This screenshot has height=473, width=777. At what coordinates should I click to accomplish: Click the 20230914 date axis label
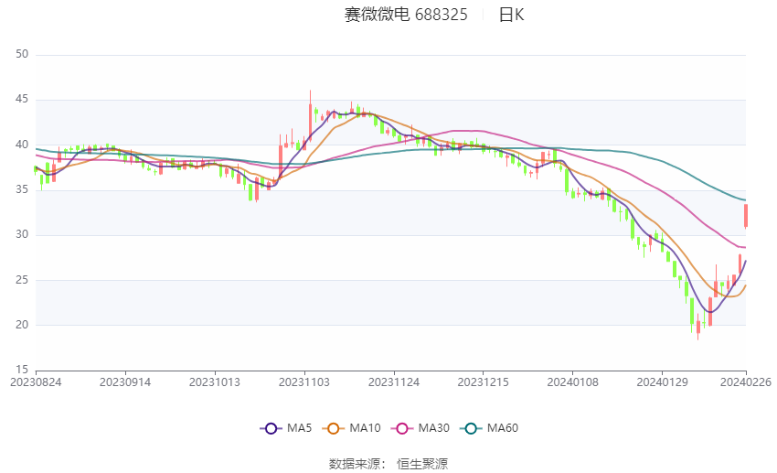pyautogui.click(x=125, y=382)
